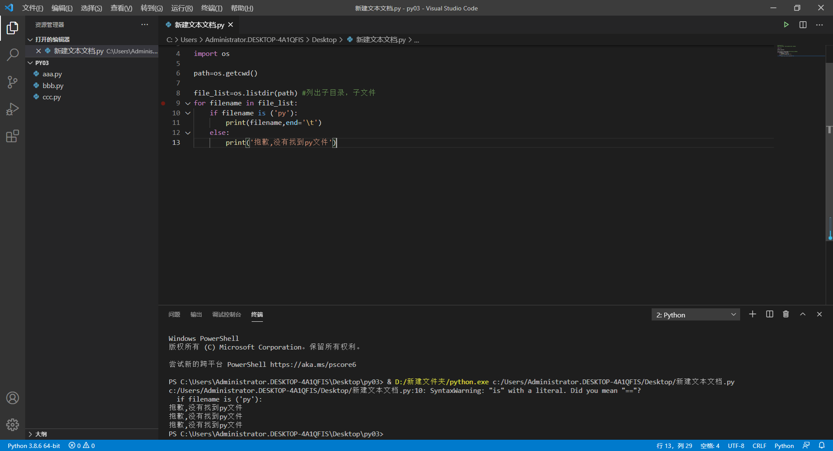
Task: Open the Accounts menu icon
Action: [x=13, y=398]
